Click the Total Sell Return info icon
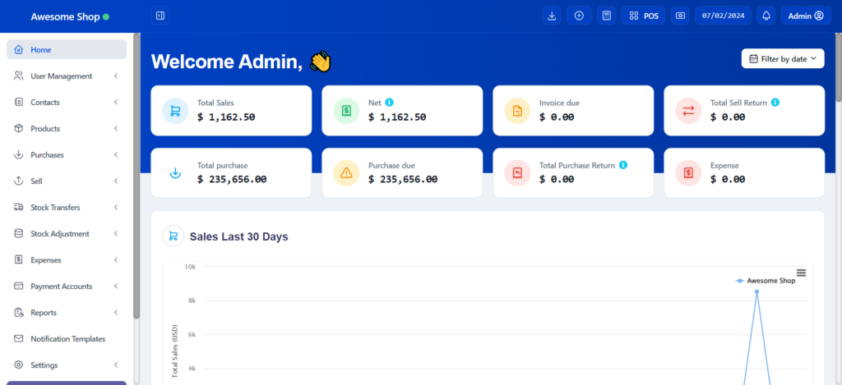The height and width of the screenshot is (385, 842). tap(775, 103)
